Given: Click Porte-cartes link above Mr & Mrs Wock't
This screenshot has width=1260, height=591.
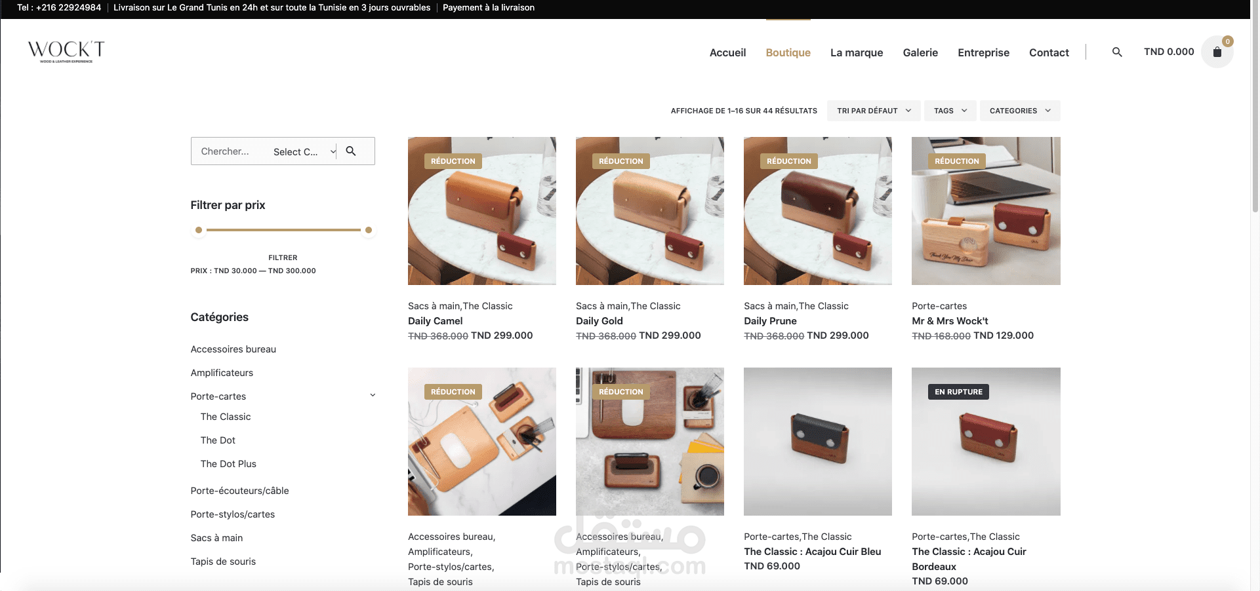Looking at the screenshot, I should coord(939,306).
